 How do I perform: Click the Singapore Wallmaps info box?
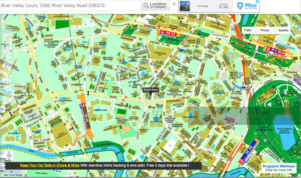(x=279, y=168)
